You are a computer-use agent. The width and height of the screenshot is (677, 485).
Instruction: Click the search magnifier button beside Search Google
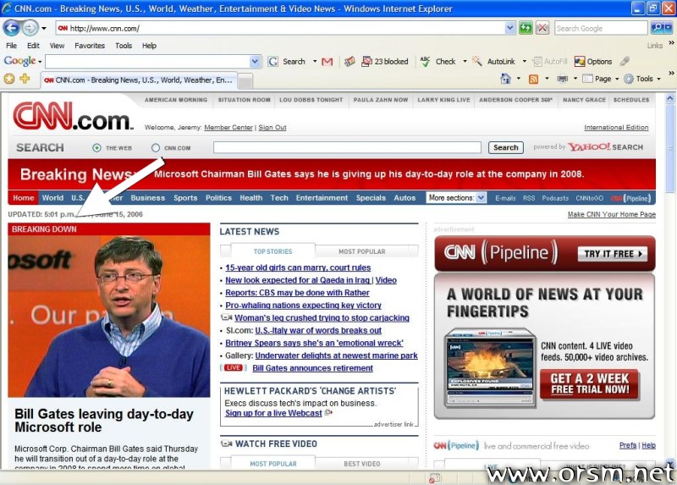coord(657,29)
